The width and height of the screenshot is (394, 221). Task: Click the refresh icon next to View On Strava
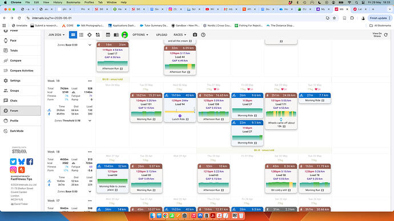(x=386, y=35)
